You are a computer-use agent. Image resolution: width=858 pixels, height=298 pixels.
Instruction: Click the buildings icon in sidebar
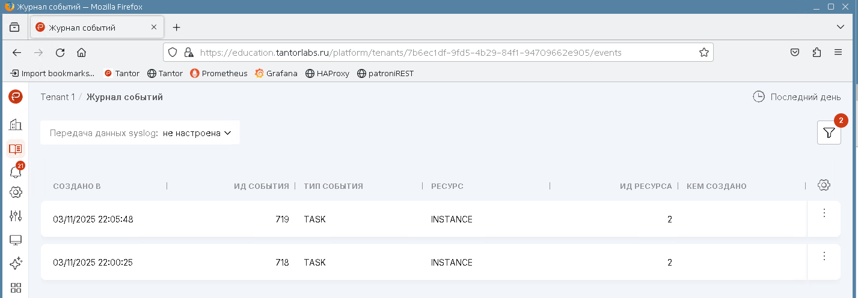16,125
